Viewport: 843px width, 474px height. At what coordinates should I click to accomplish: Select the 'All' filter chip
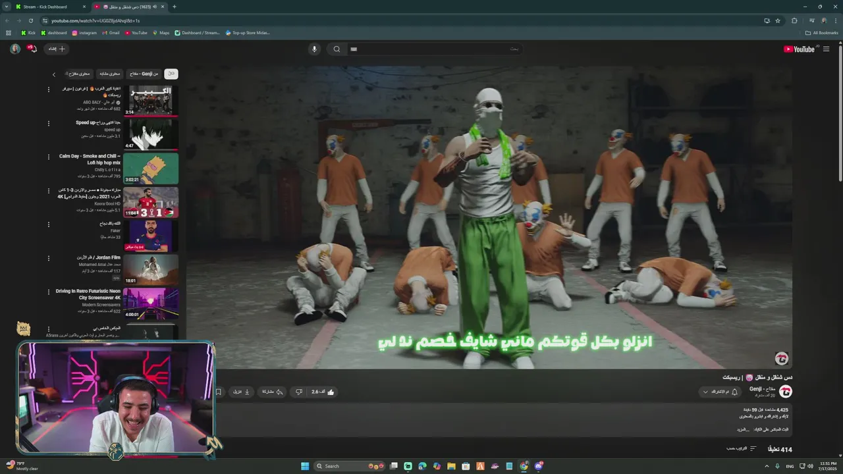[171, 74]
